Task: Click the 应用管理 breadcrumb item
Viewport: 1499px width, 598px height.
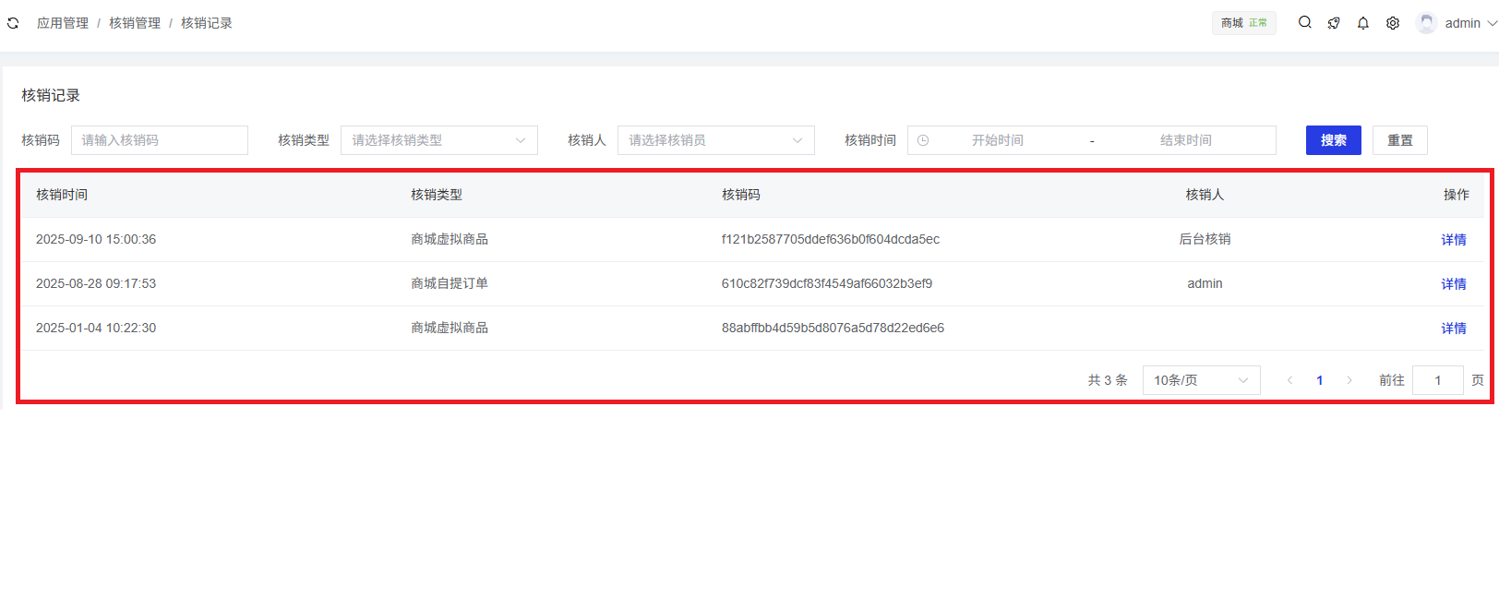Action: tap(63, 23)
